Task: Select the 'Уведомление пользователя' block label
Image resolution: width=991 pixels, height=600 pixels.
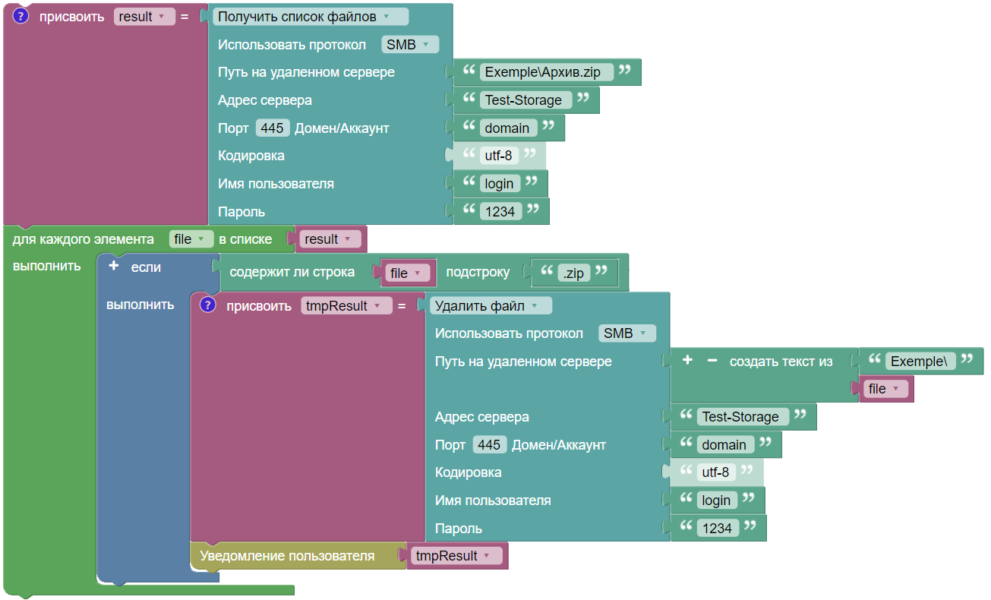Action: (x=287, y=556)
